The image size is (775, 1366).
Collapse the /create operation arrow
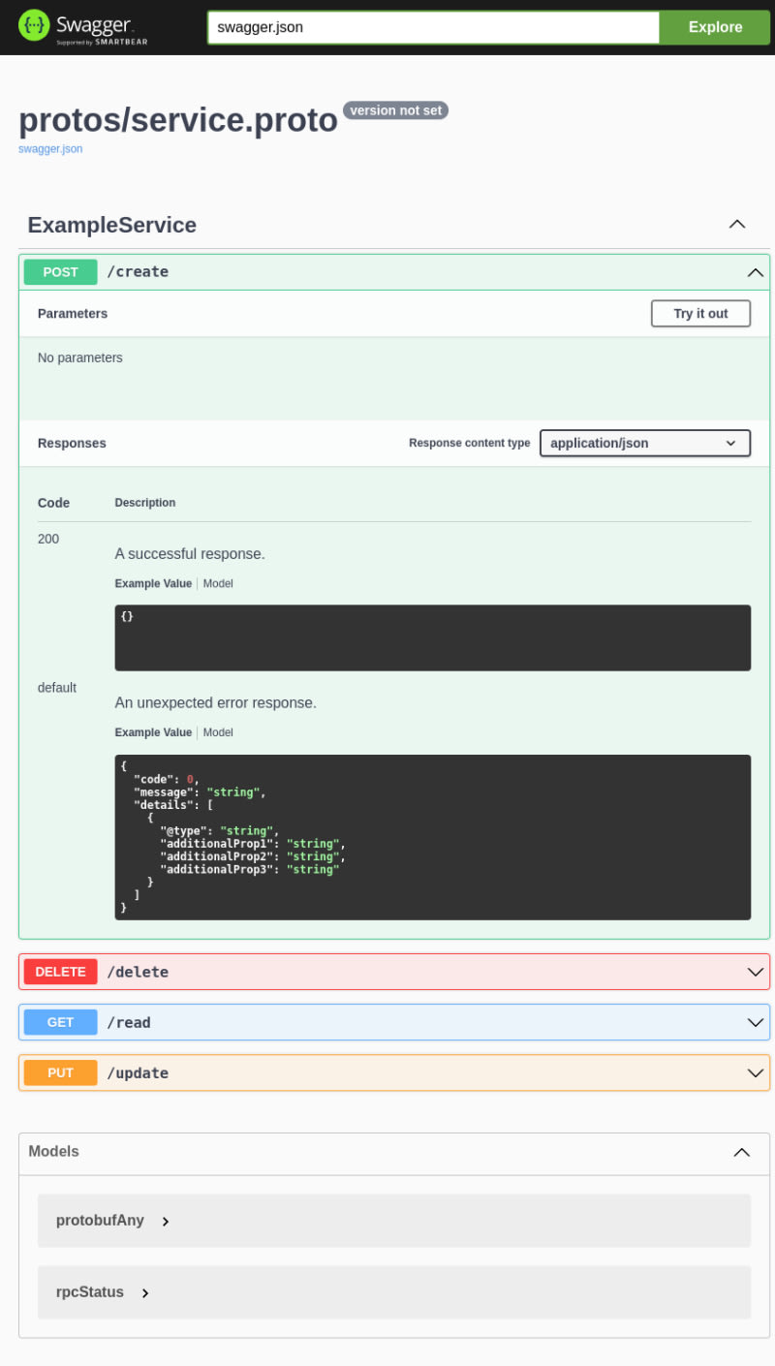(x=756, y=272)
